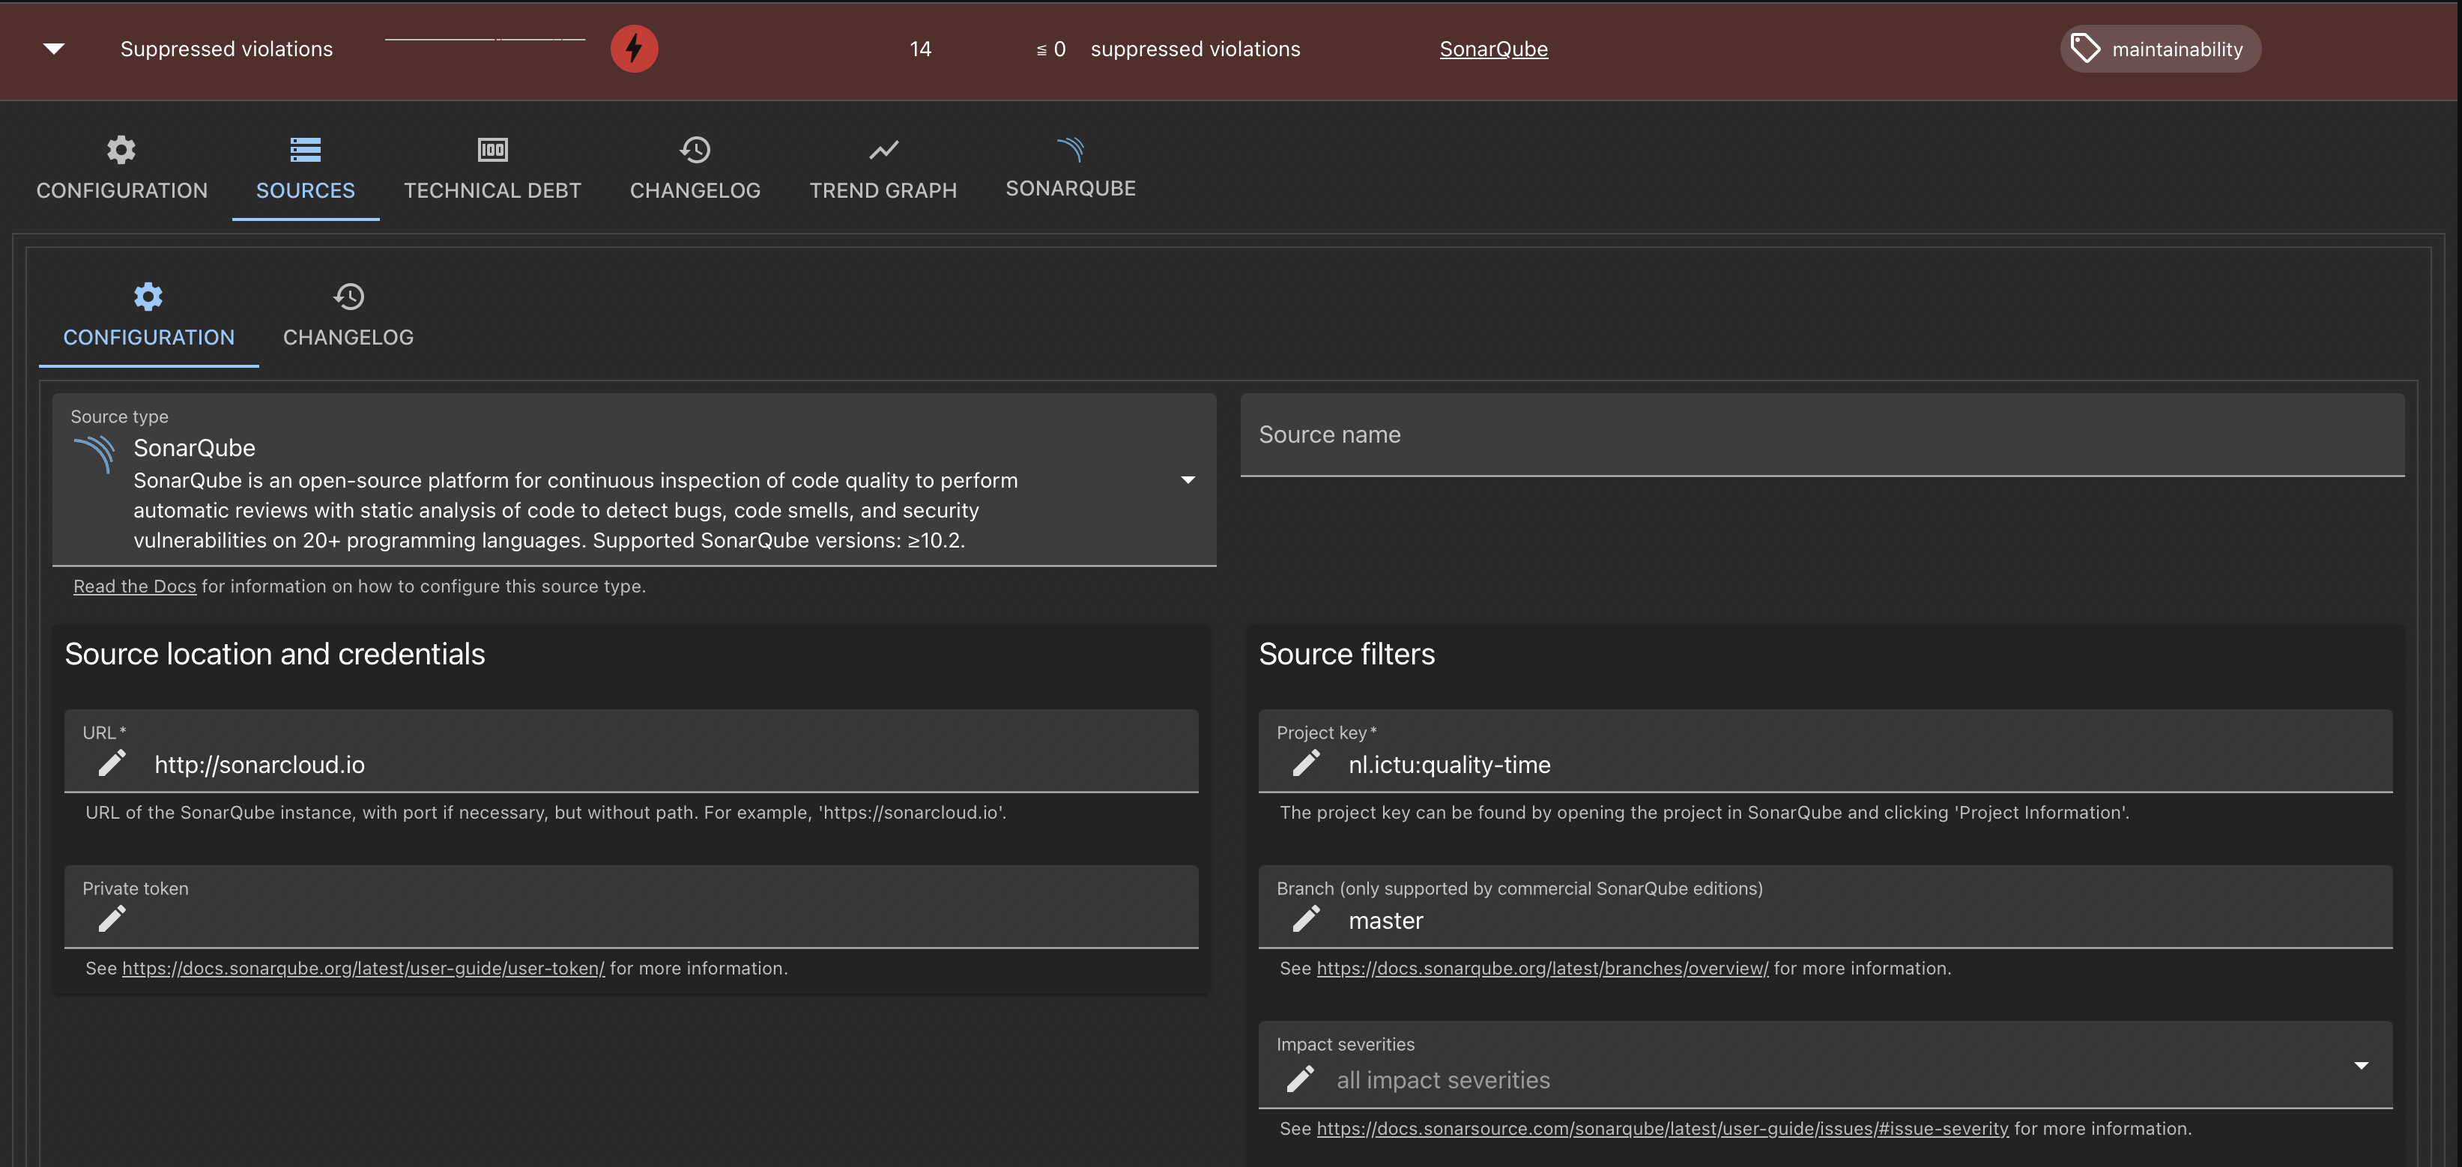Click the 'Source filters' heading

tap(1346, 655)
